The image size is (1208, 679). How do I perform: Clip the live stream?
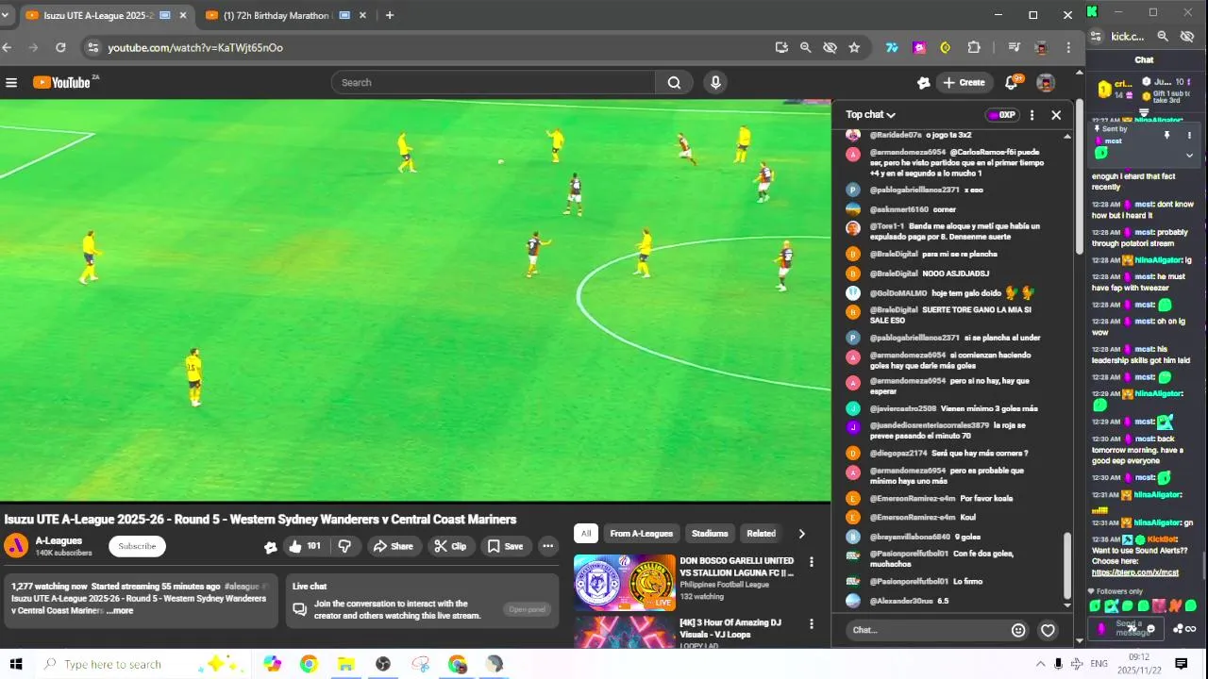pos(450,546)
